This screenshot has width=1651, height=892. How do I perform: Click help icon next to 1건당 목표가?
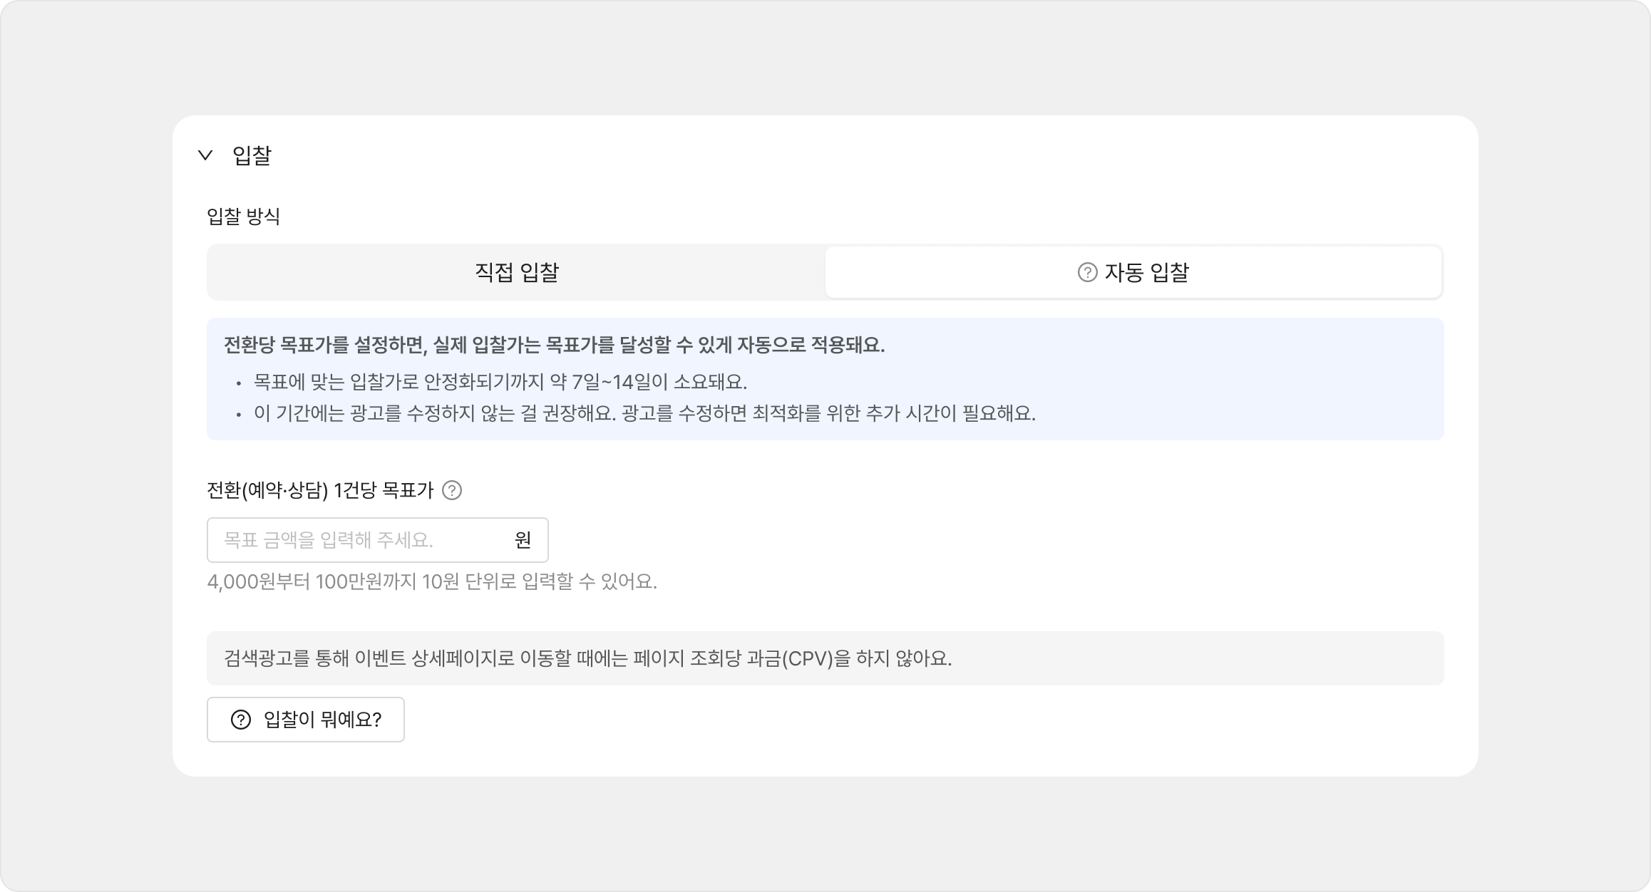pos(452,490)
